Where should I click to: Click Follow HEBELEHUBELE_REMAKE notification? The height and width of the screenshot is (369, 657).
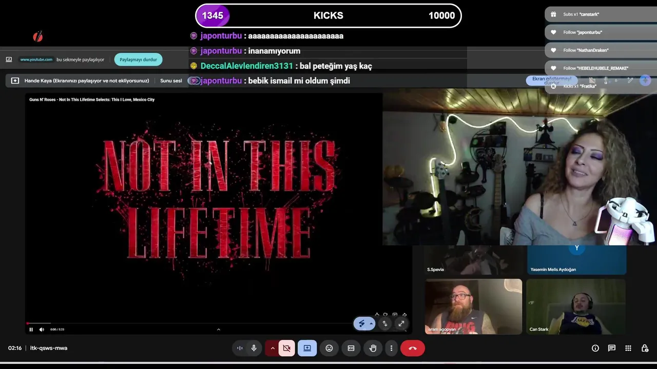tap(601, 68)
